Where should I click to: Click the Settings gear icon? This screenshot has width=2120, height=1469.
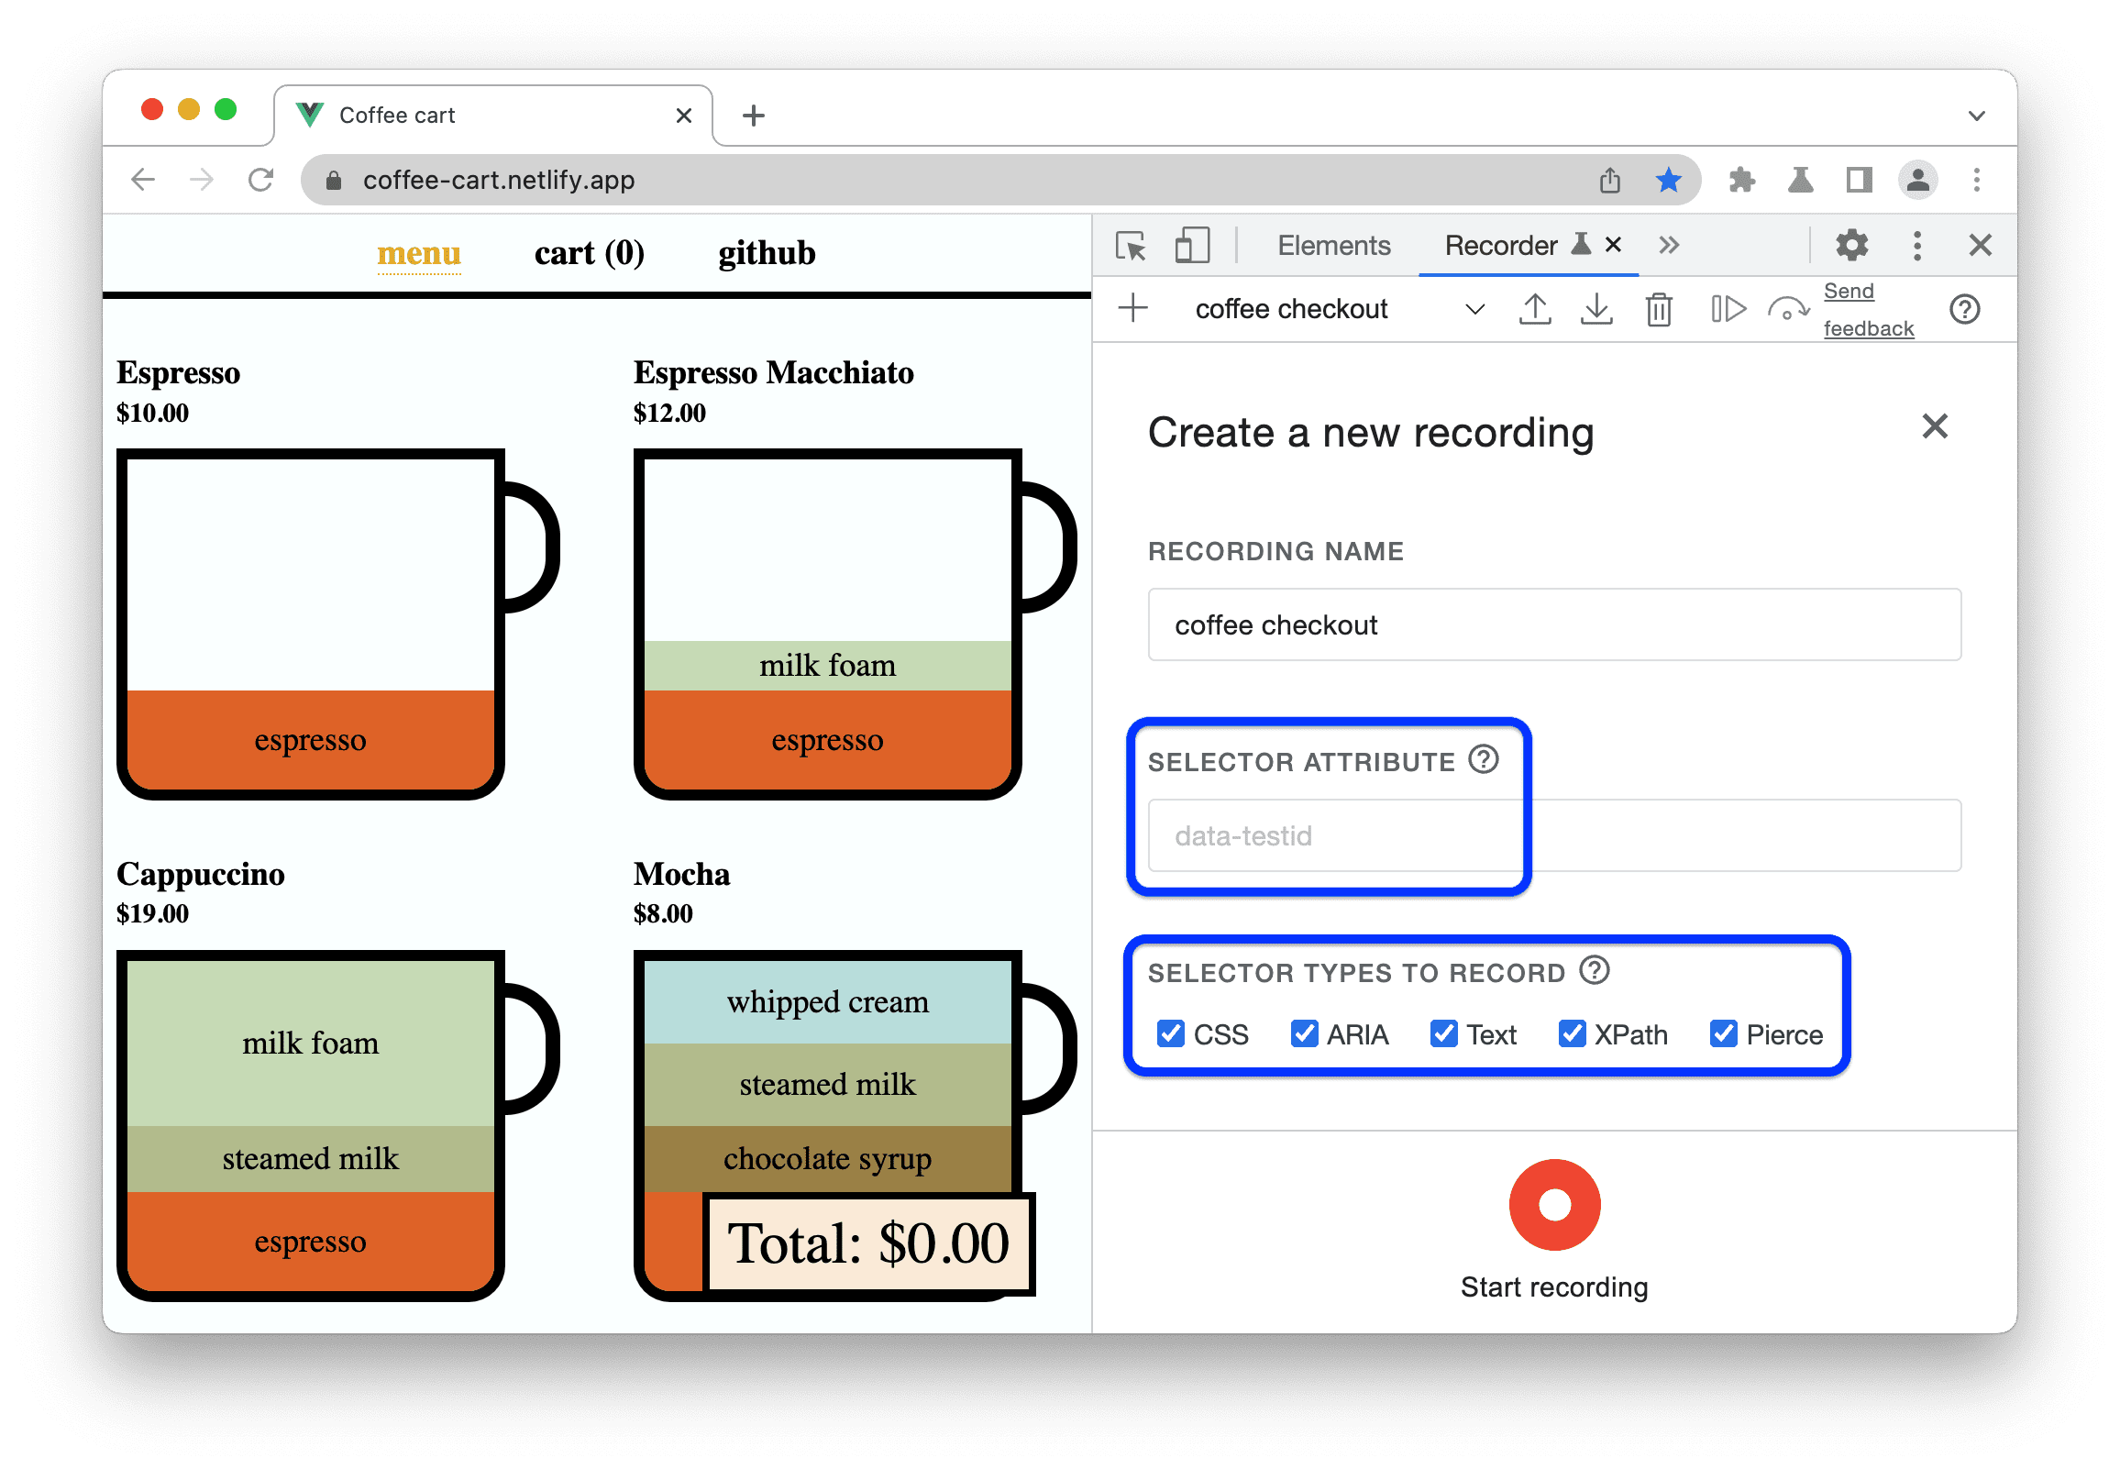(x=1852, y=247)
